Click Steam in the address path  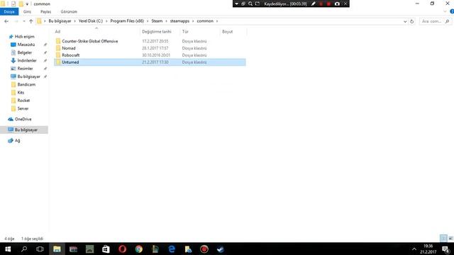157,21
